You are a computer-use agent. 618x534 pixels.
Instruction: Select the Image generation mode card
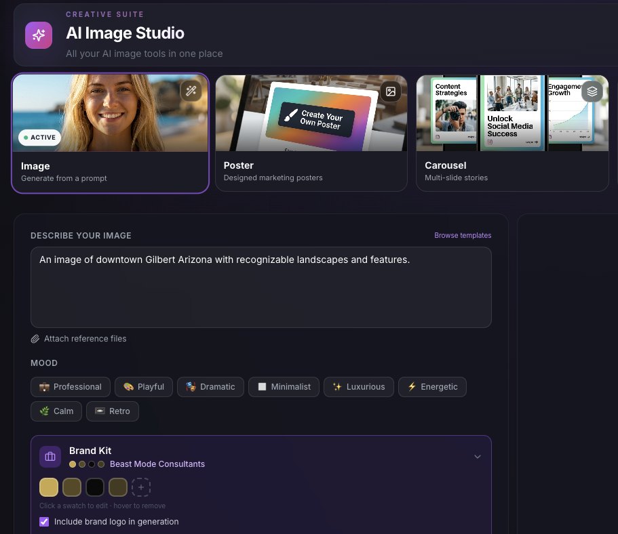(111, 133)
